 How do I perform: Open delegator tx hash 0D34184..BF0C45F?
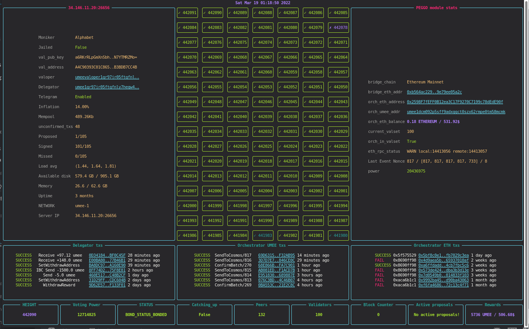[107, 255]
